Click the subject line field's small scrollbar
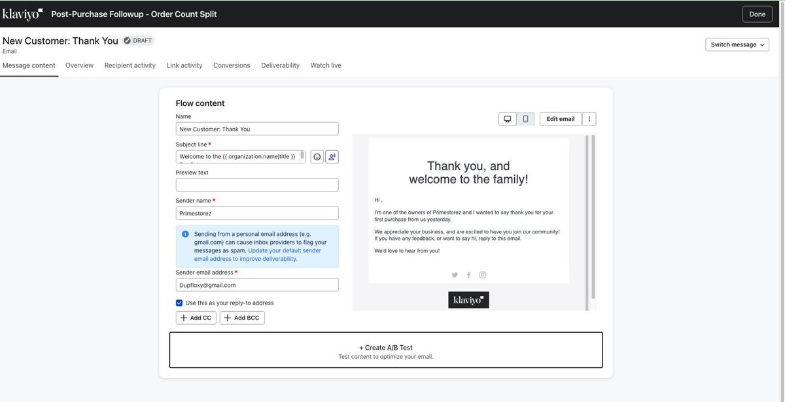The image size is (785, 402). coord(302,155)
